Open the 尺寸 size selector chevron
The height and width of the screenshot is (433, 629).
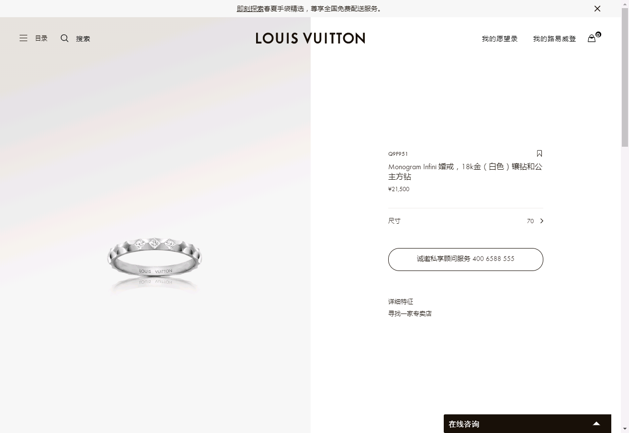coord(542,221)
